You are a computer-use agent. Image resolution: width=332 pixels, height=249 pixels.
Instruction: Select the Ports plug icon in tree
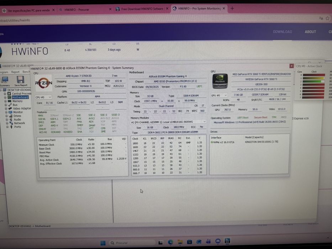11,127
